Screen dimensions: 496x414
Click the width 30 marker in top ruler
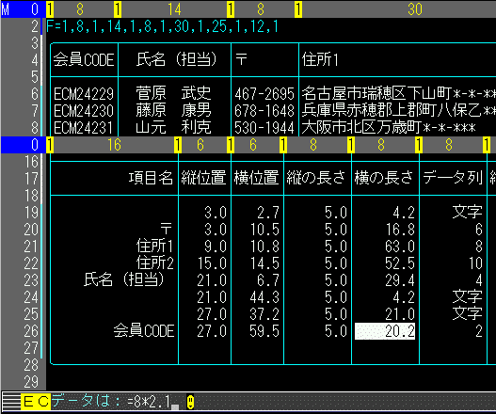pos(415,9)
